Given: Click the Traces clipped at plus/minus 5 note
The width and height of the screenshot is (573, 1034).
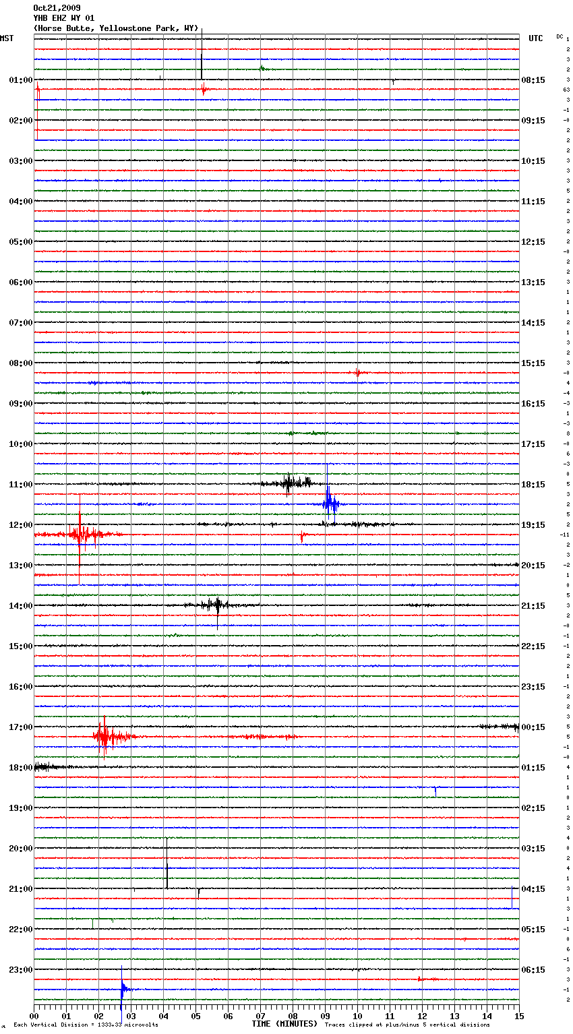Looking at the screenshot, I should [x=407, y=1025].
